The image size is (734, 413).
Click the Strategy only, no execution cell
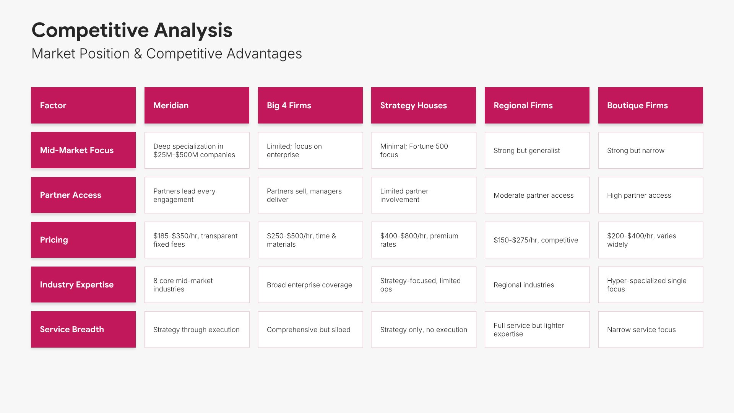click(423, 329)
